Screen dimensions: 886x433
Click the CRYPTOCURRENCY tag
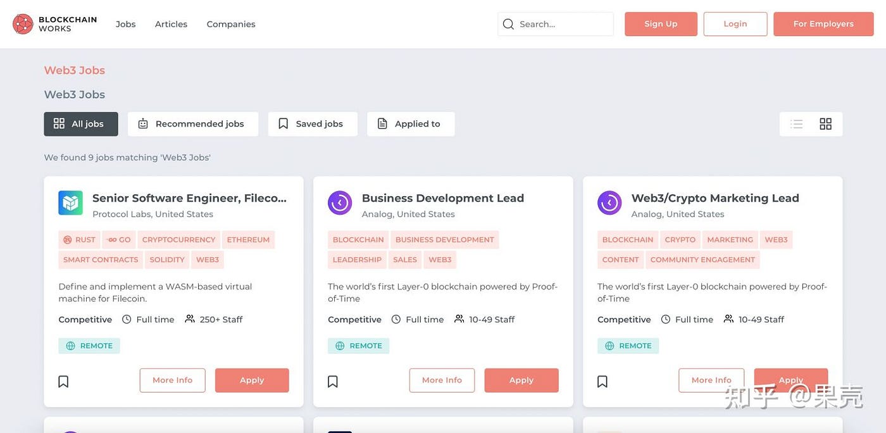[x=178, y=240]
